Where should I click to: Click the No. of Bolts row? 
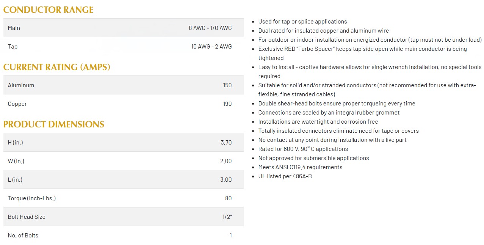point(124,235)
